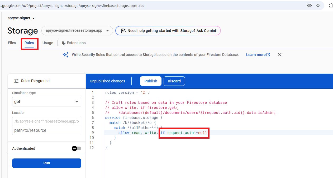Click the Storage page heading
This screenshot has width=333, height=178.
23,31
